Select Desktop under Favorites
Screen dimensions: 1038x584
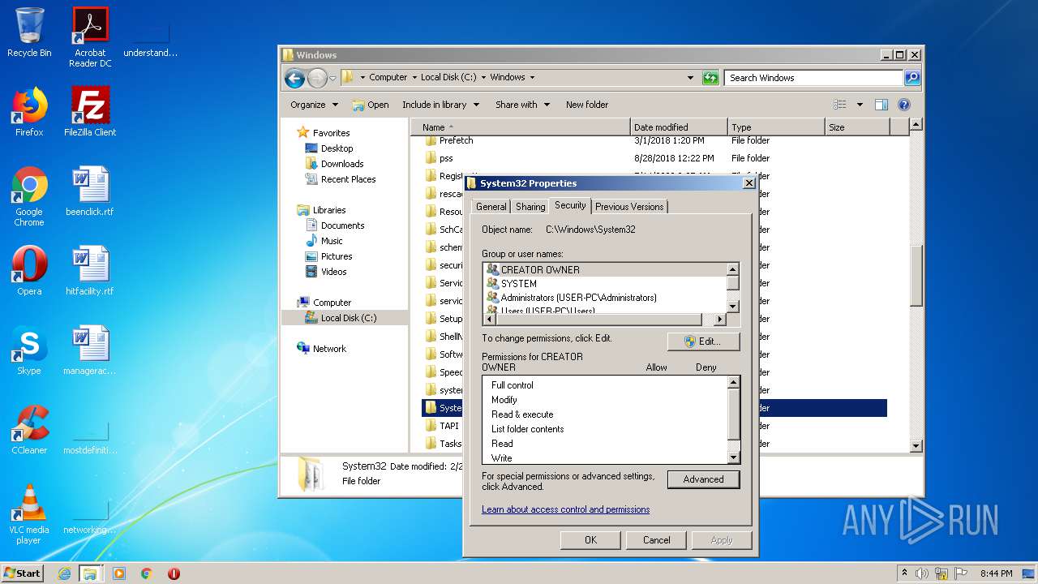(337, 148)
